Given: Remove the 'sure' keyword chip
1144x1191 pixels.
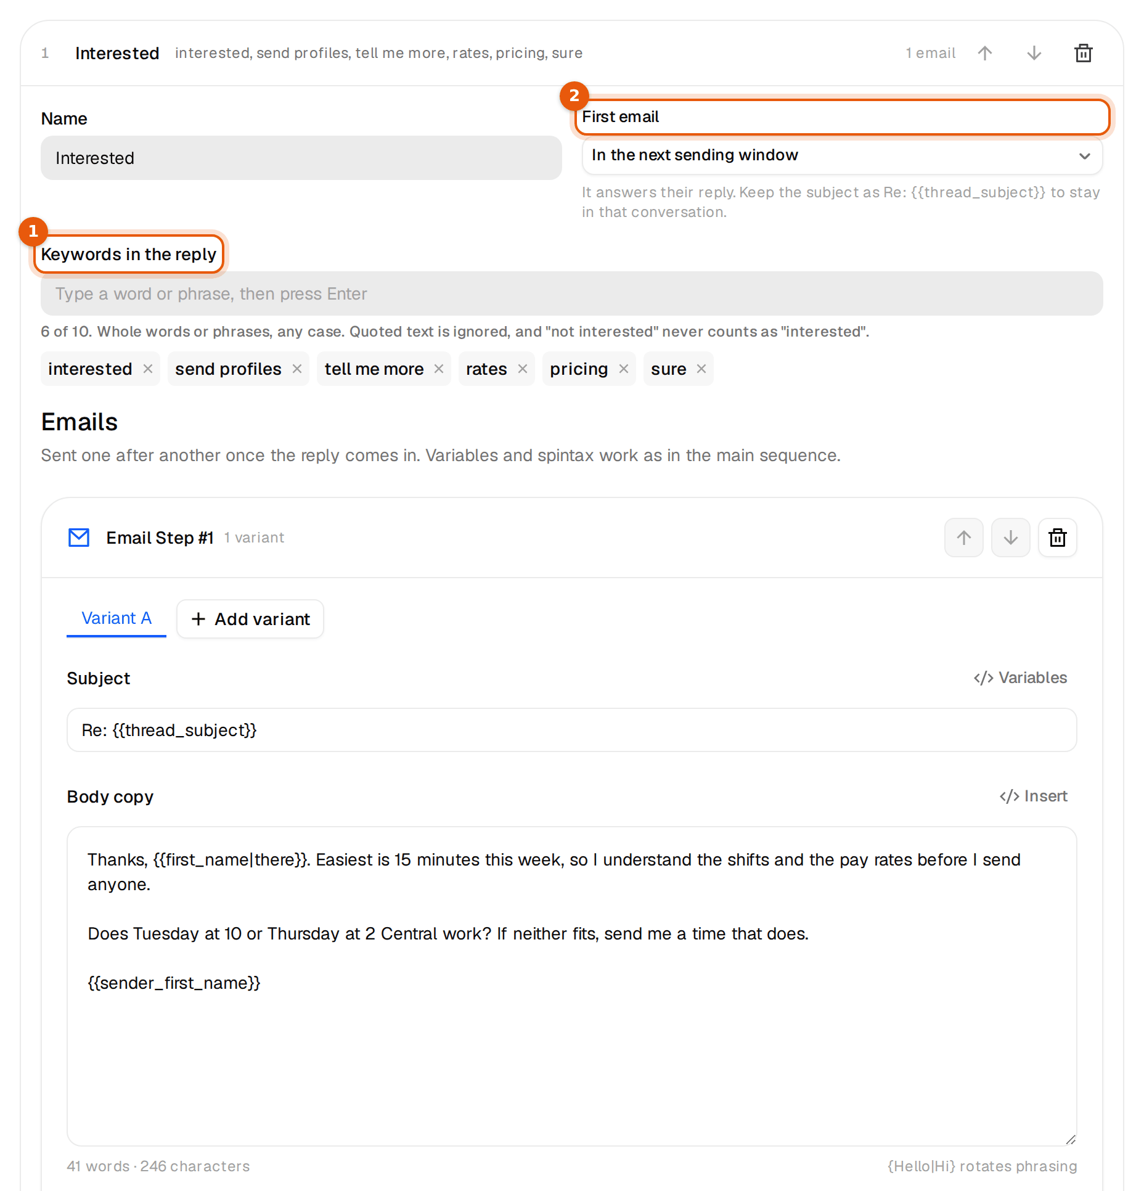Looking at the screenshot, I should [x=701, y=369].
